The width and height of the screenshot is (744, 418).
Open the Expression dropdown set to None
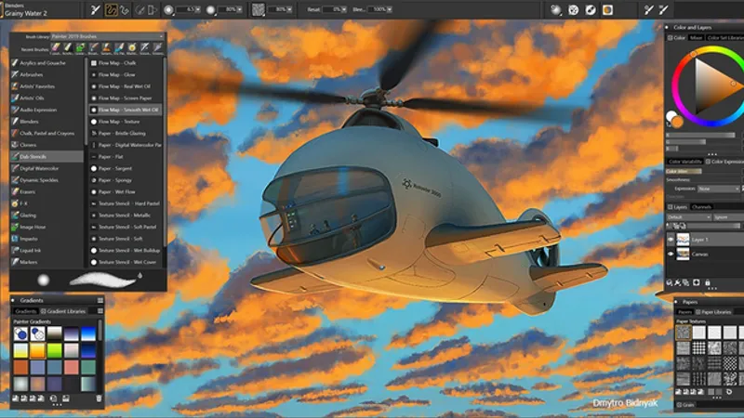click(x=716, y=189)
